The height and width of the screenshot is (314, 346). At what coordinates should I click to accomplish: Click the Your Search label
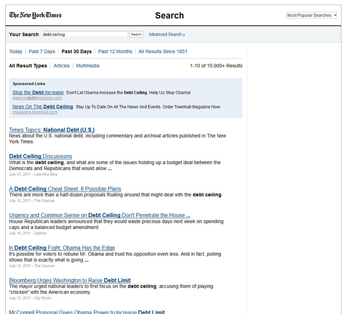(x=24, y=34)
